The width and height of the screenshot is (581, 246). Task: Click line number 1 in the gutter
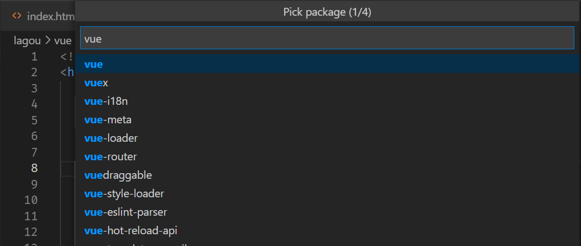(x=35, y=57)
